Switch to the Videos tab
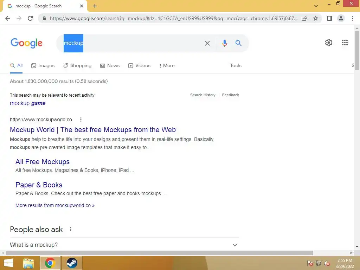 (x=139, y=66)
